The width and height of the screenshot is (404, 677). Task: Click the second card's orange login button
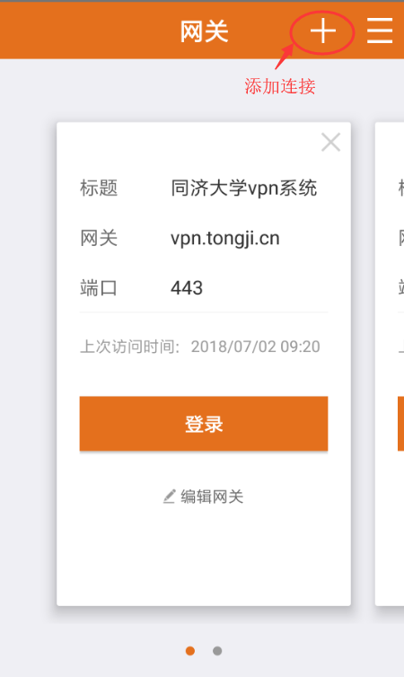(401, 424)
